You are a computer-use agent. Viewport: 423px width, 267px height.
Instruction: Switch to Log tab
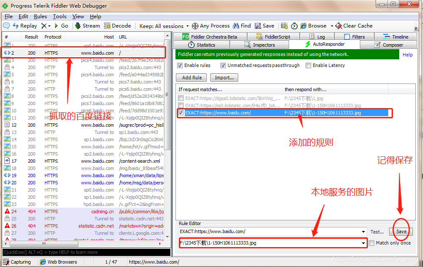317,37
